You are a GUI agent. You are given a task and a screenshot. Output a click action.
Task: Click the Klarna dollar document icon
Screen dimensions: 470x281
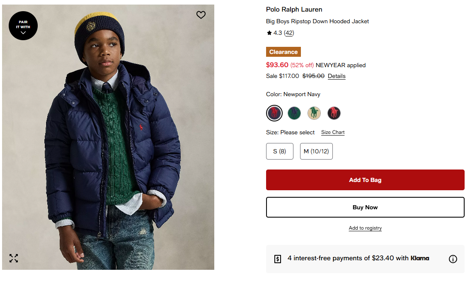pos(278,259)
